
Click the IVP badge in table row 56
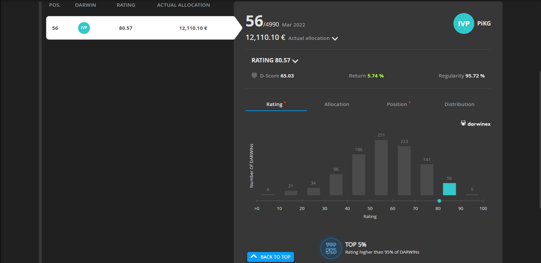pos(84,28)
